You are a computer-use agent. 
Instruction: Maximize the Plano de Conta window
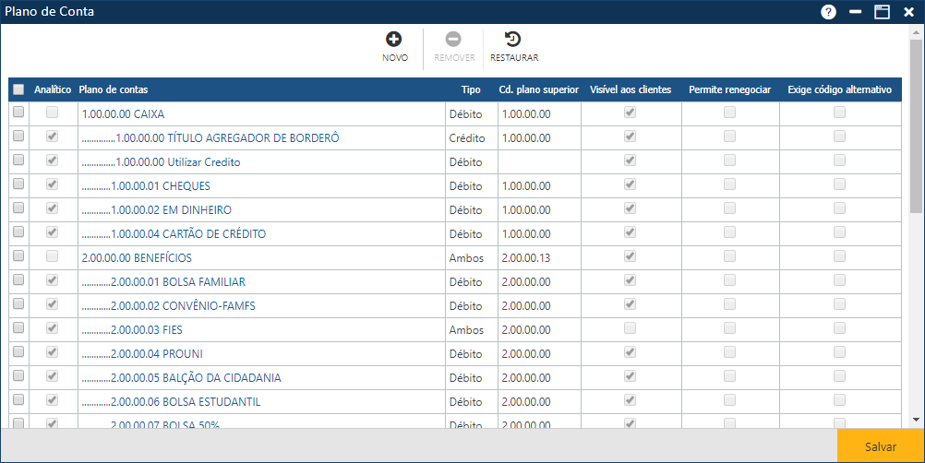882,12
